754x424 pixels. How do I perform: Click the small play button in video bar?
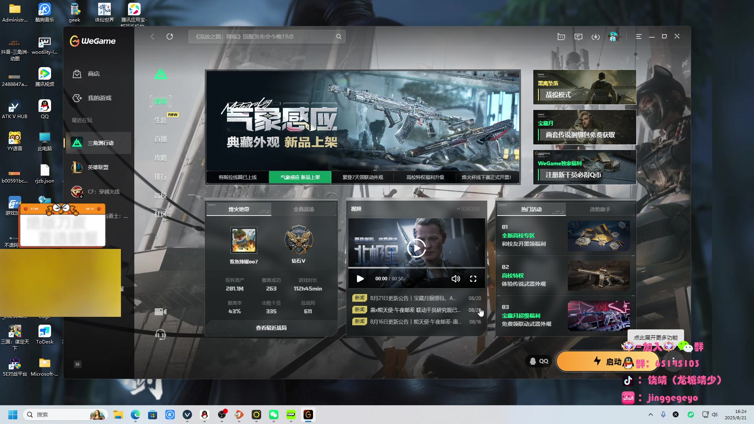(x=360, y=279)
